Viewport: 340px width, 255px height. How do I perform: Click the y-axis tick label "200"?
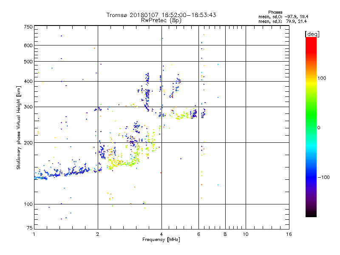pyautogui.click(x=28, y=143)
